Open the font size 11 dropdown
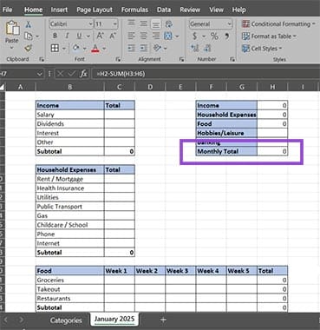Viewport: 320px width, 330px height. pyautogui.click(x=115, y=24)
